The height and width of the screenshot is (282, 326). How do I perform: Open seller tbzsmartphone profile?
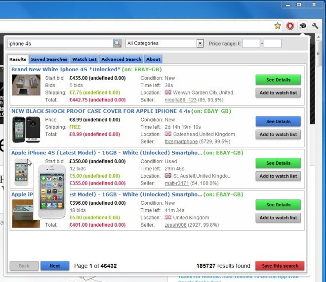(181, 141)
